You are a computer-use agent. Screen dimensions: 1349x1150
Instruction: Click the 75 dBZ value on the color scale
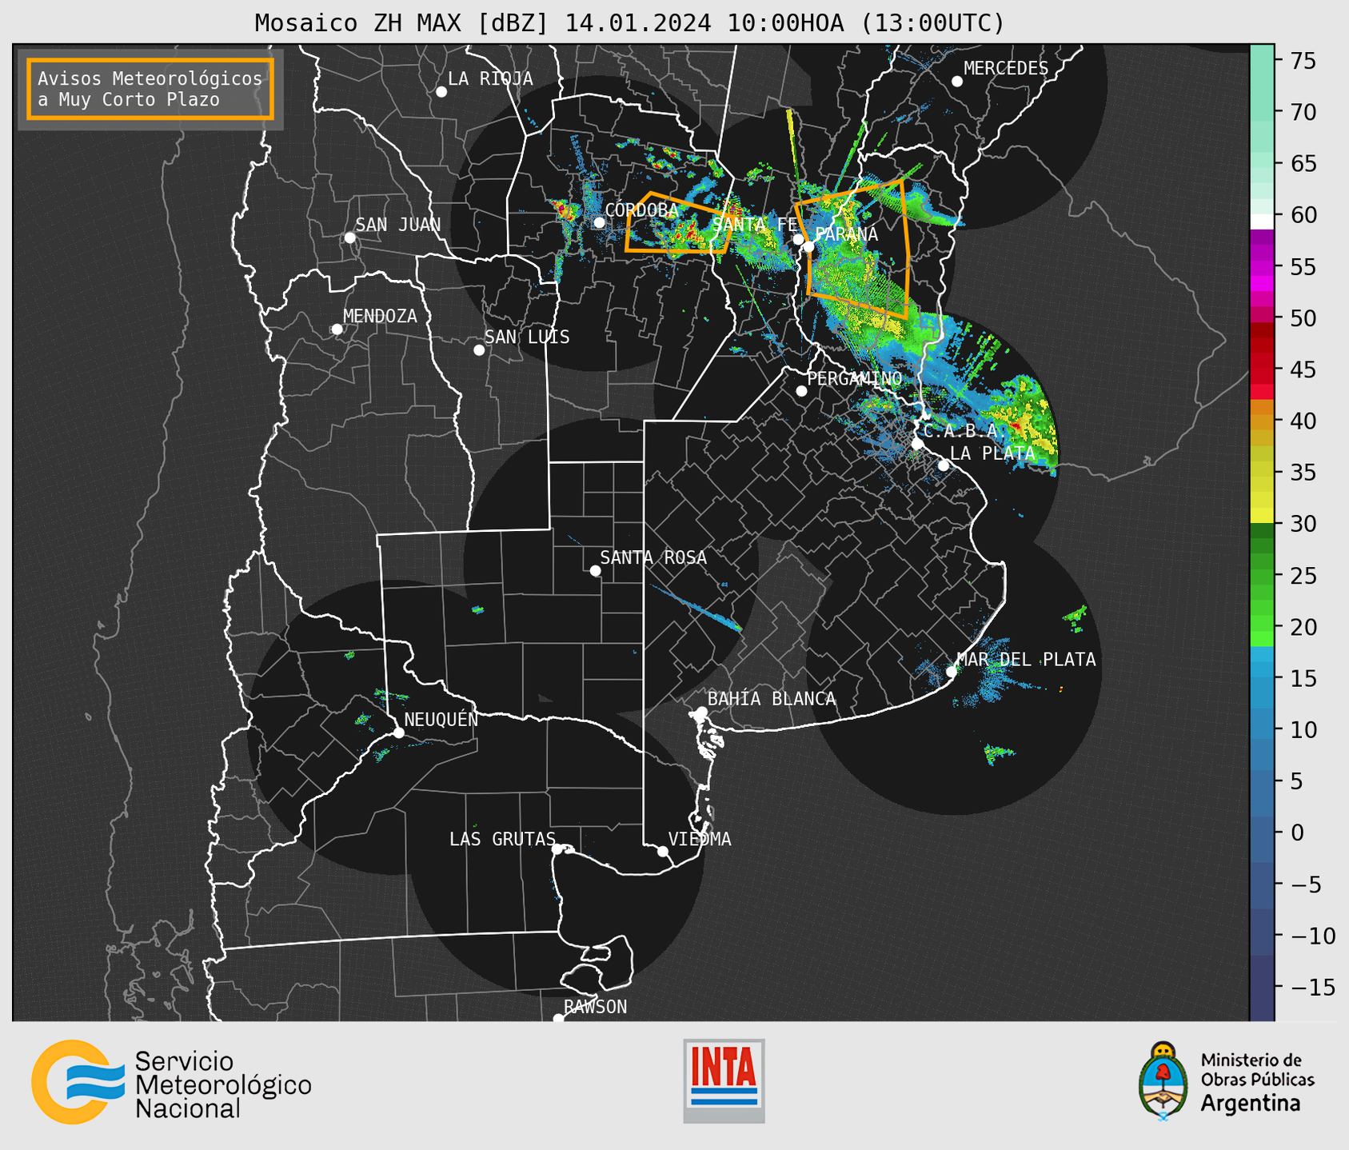point(1303,61)
